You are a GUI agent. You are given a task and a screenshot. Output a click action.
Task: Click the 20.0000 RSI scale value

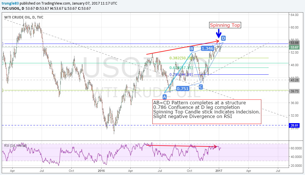[296, 166]
